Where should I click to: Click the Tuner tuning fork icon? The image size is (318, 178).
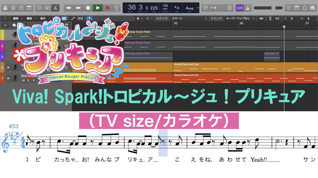coord(222,8)
